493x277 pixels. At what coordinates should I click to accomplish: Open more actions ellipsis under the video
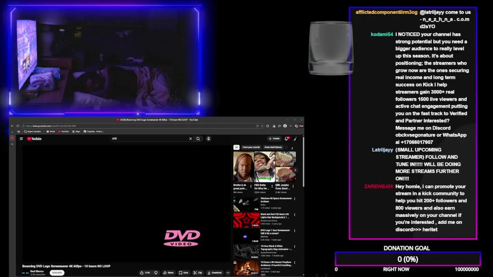tap(228, 272)
